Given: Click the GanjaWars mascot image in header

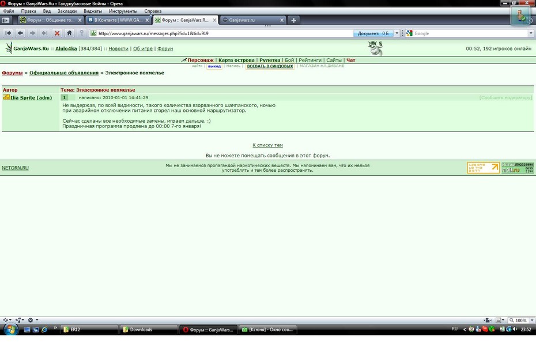Looking at the screenshot, I should 375,48.
